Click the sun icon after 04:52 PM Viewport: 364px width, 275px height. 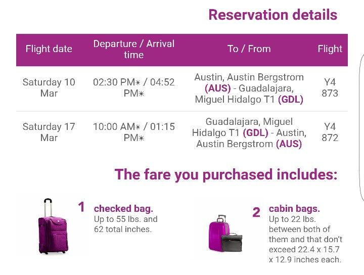pyautogui.click(x=141, y=94)
